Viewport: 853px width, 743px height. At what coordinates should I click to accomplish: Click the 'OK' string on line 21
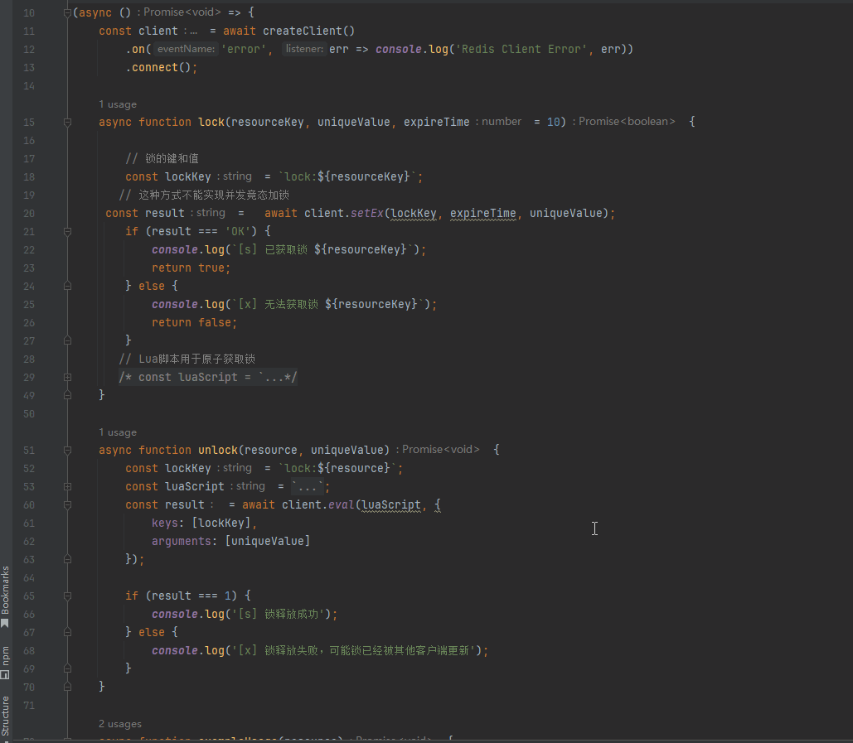pyautogui.click(x=238, y=232)
